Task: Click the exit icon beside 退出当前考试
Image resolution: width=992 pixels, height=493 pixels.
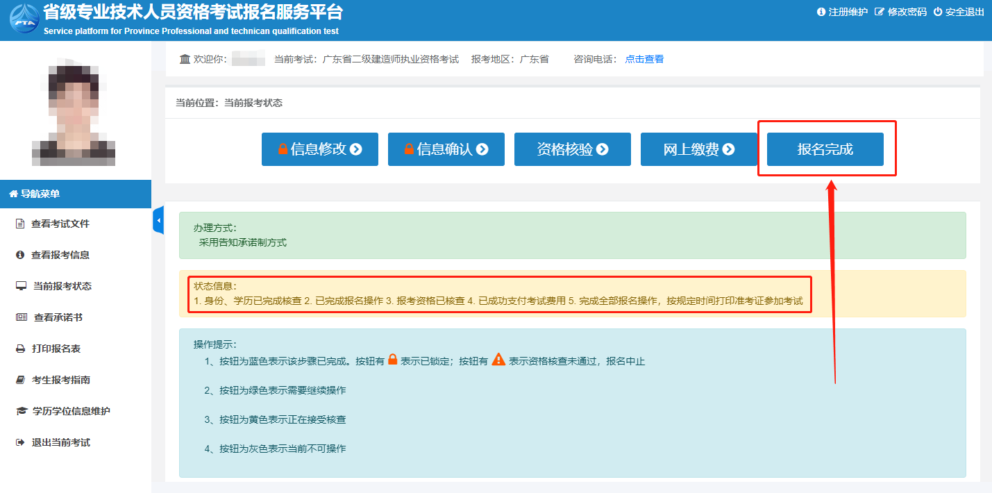Action: click(x=20, y=442)
